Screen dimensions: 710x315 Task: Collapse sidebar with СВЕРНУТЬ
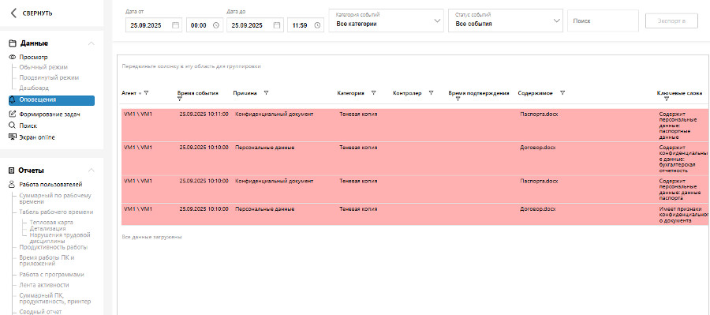pyautogui.click(x=37, y=13)
